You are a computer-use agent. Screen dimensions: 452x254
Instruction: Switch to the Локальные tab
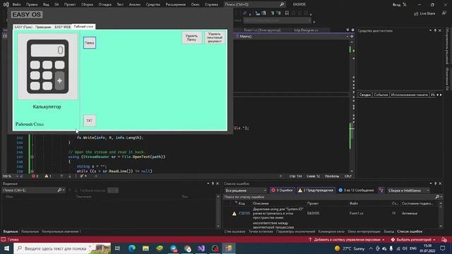[30, 231]
